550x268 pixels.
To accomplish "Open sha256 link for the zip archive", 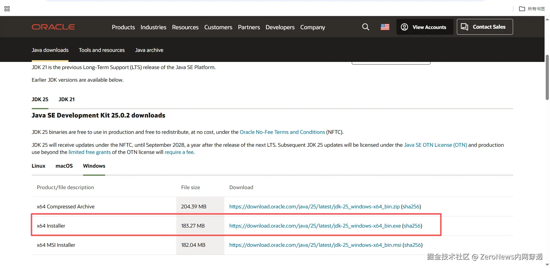I will click(411, 207).
